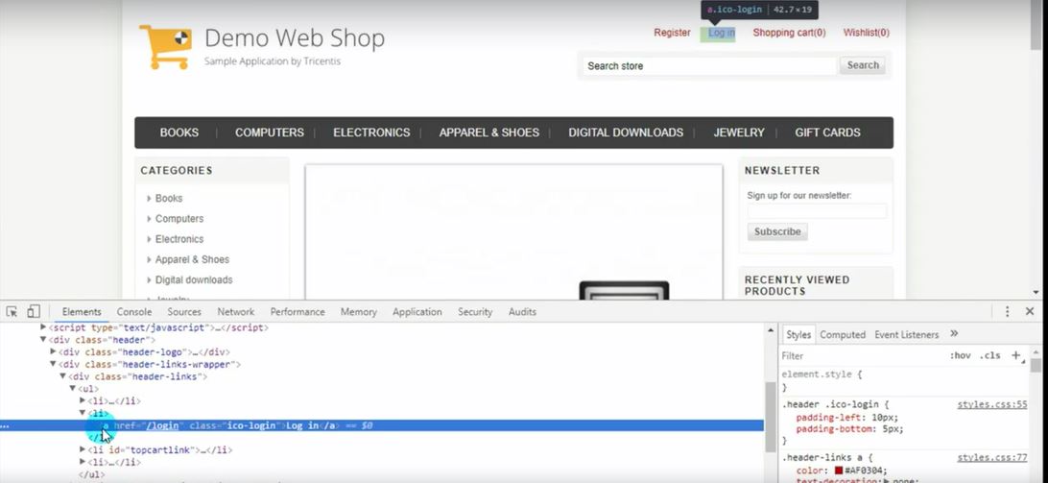The width and height of the screenshot is (1048, 483).
Task: Open the DIGITAL DOWNLOADS menu item
Action: (626, 133)
